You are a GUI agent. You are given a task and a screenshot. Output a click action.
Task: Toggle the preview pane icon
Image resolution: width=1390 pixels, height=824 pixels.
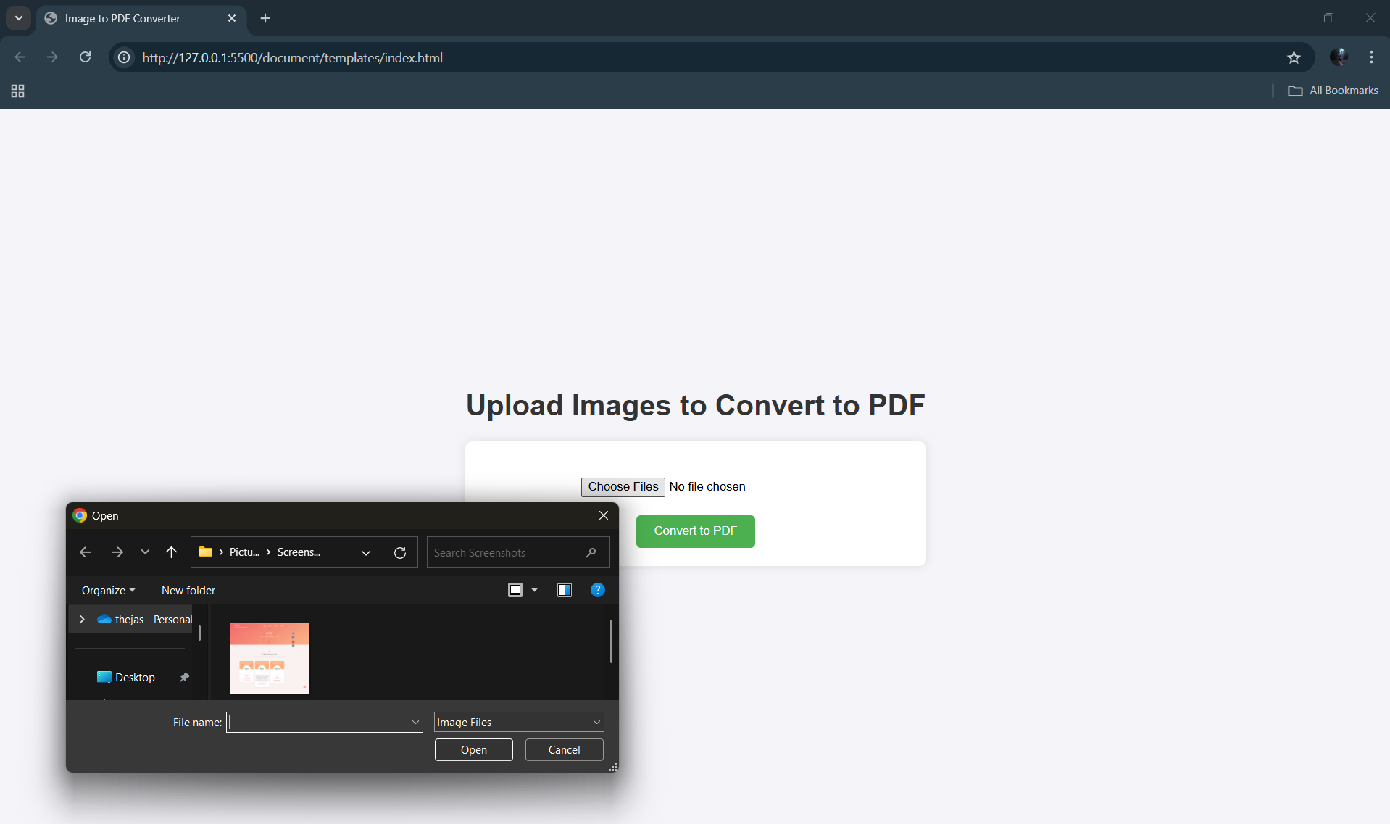[565, 589]
